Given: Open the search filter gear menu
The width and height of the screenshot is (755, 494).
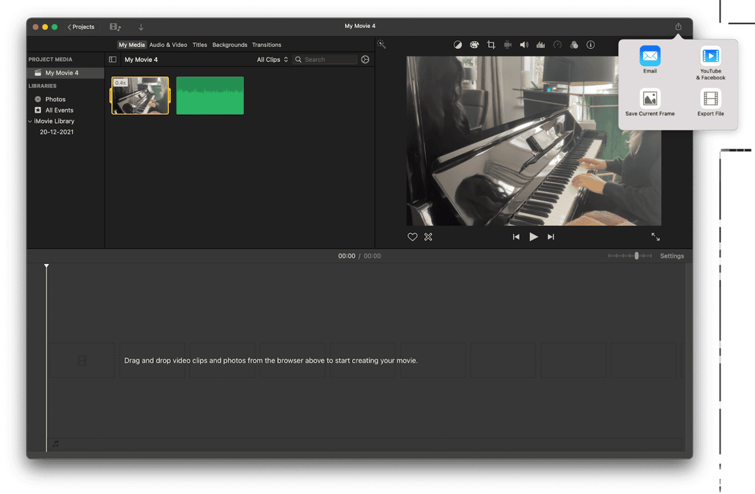Looking at the screenshot, I should point(365,59).
